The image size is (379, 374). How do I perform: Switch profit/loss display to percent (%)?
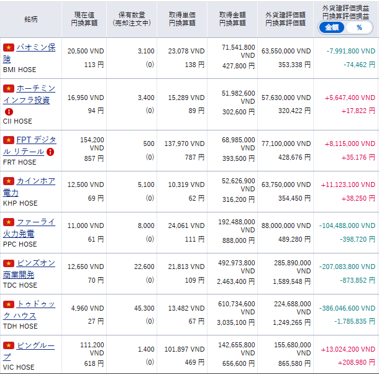point(359,27)
